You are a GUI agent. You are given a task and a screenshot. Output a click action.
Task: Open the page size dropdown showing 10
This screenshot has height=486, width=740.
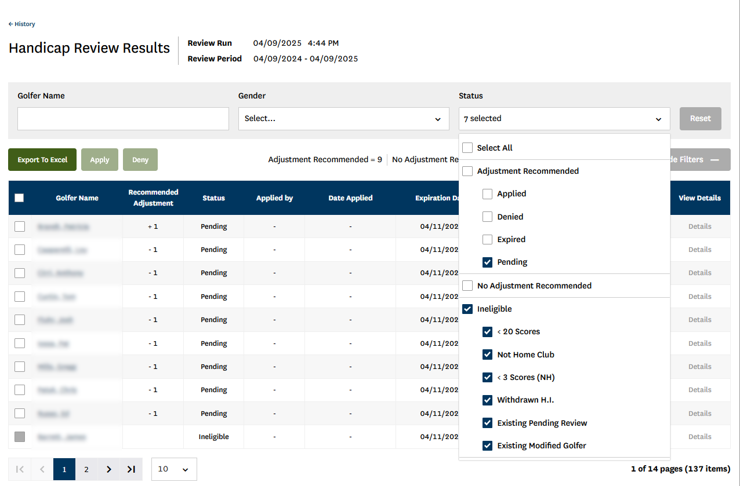174,469
